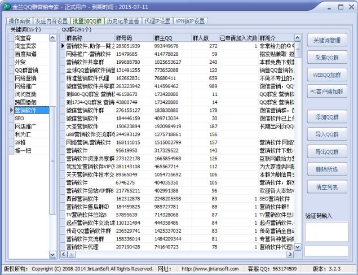Click 客服 QQ: 563174509 in status bar
Viewport: 358px width, 275px height.
pyautogui.click(x=272, y=269)
